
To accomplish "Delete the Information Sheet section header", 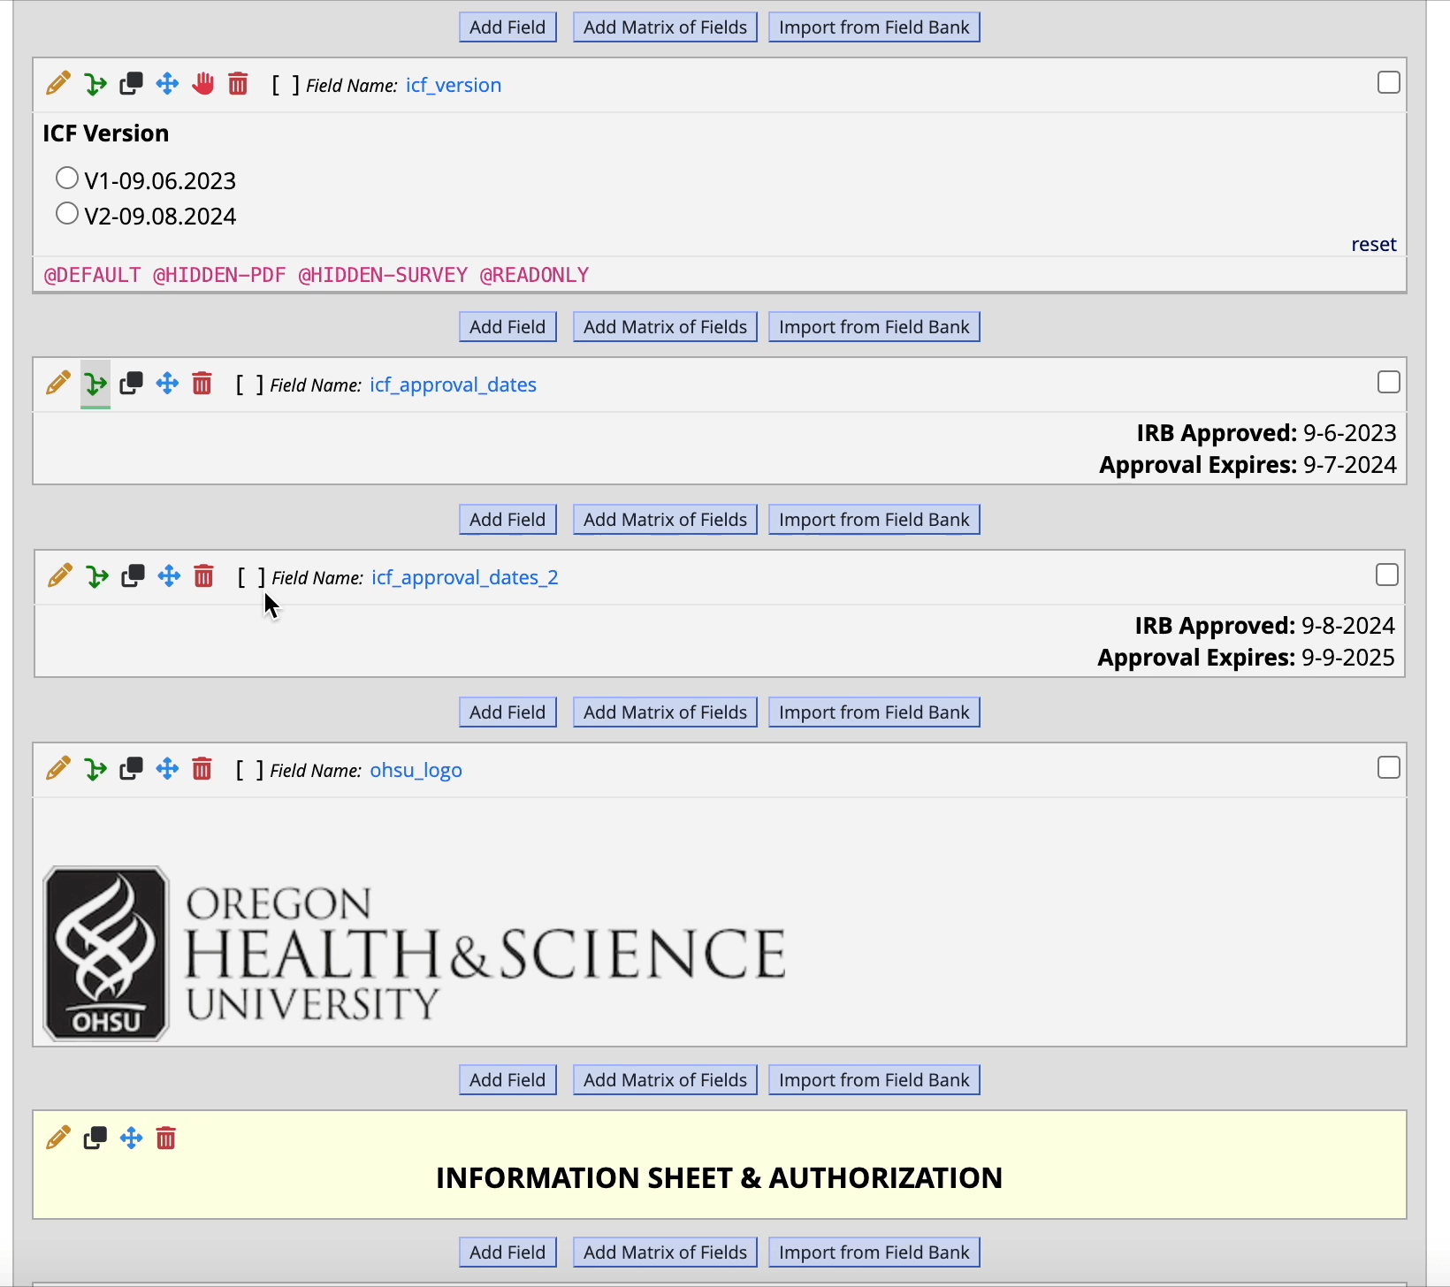I will point(165,1138).
